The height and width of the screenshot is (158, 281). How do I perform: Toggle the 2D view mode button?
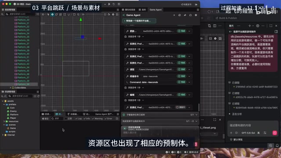tap(43, 14)
